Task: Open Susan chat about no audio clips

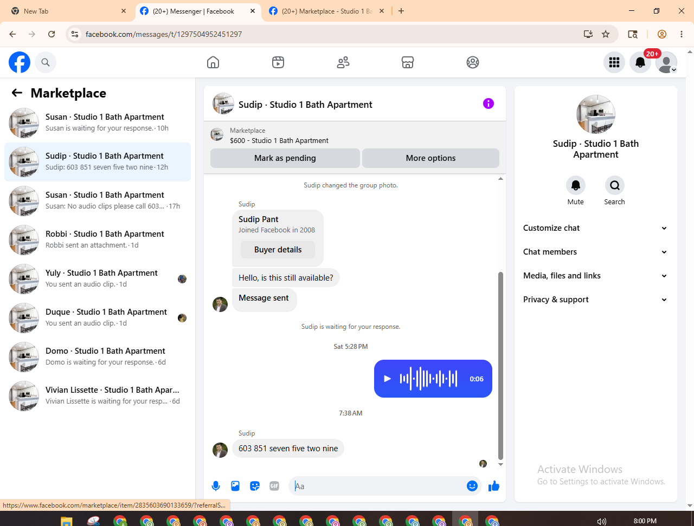Action: [98, 201]
